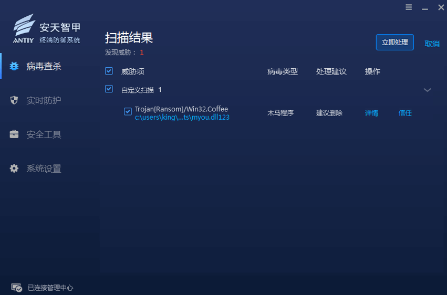Uncheck the 自定义扫描 group checkbox
This screenshot has height=295, width=447.
point(109,89)
